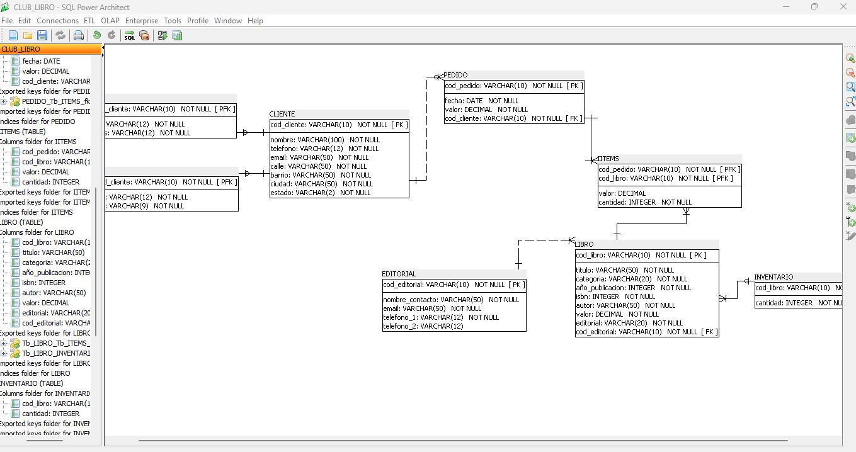Image resolution: width=856 pixels, height=452 pixels.
Task: Select 'Columns folder for LIBRO' tree row
Action: click(x=37, y=232)
